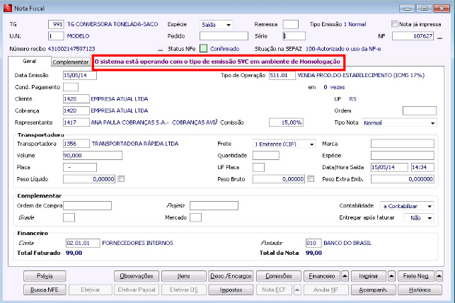Click Busca NFE button

[x=45, y=290]
